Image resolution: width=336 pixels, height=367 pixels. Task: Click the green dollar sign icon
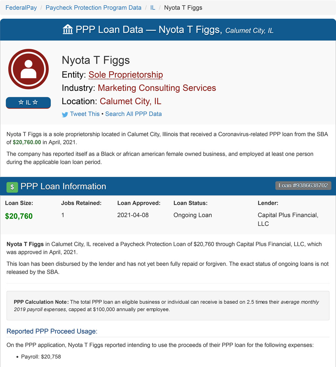point(12,187)
